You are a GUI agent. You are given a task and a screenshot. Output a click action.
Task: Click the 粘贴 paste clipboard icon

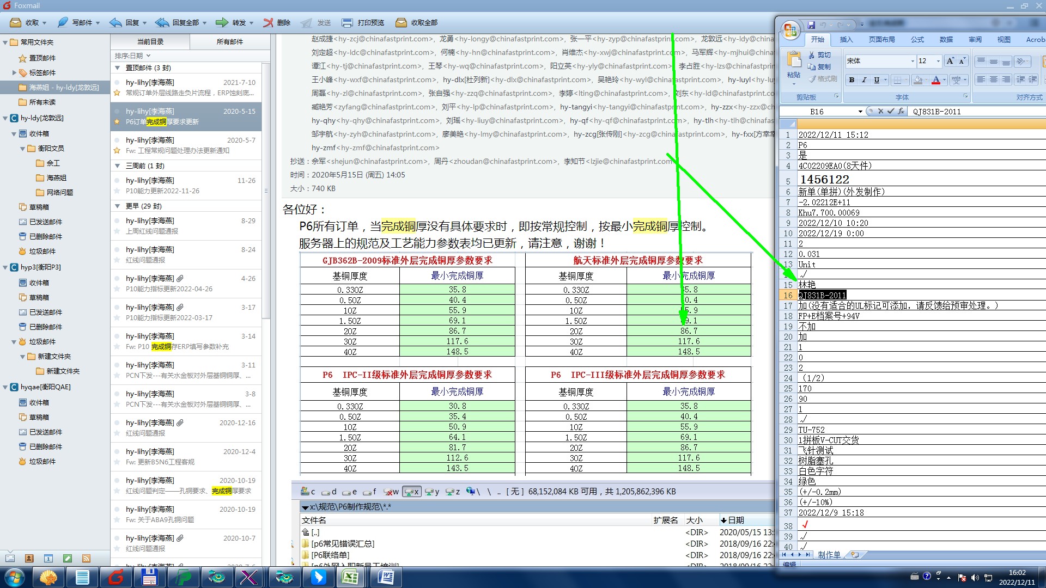794,60
